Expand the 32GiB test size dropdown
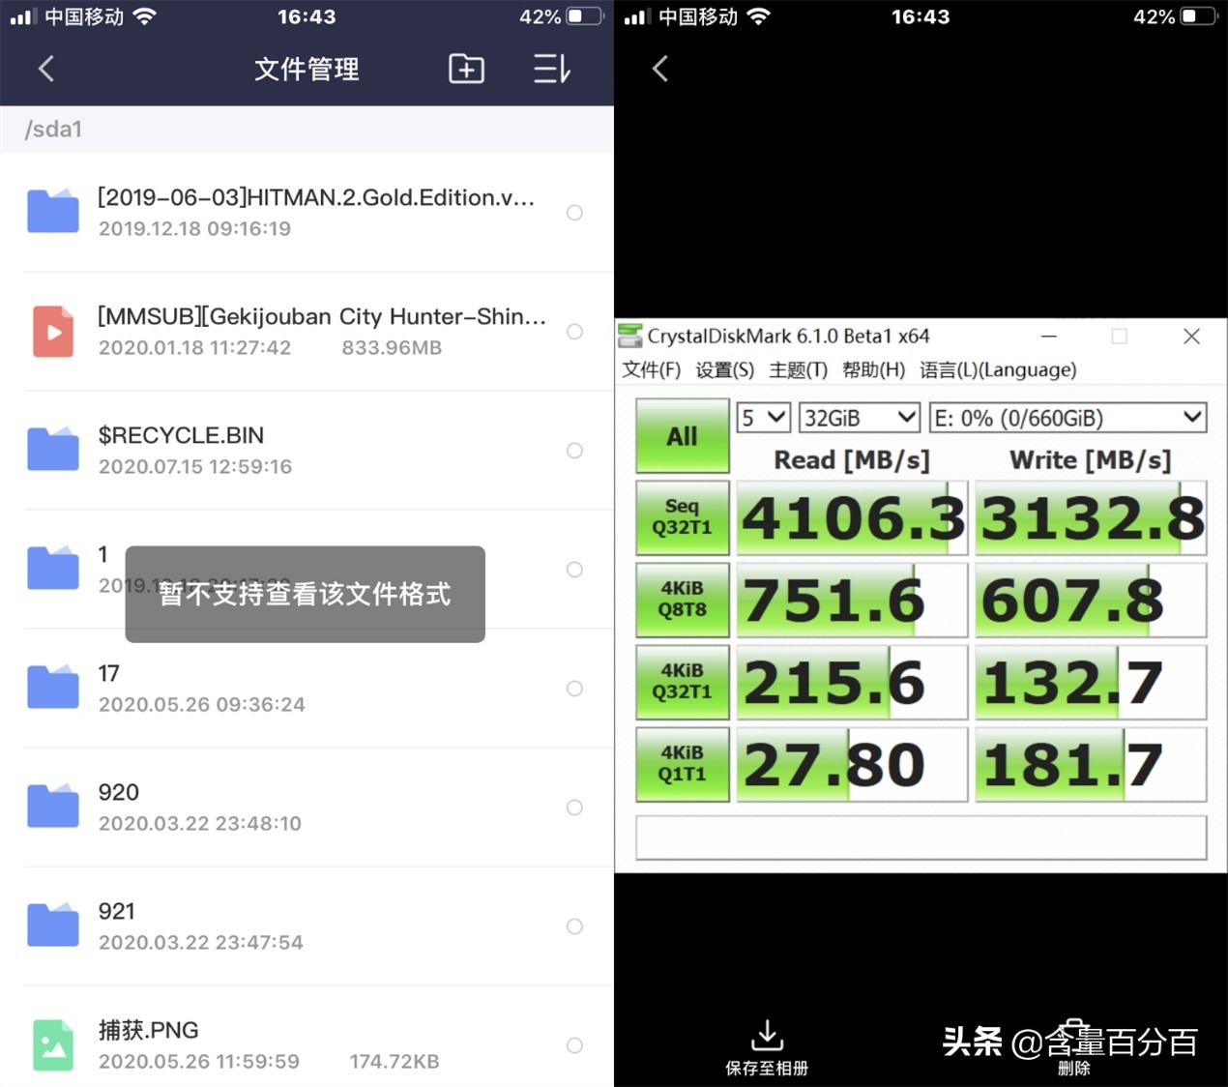1228x1087 pixels. 859,417
